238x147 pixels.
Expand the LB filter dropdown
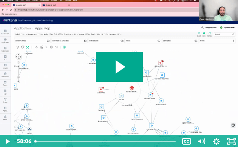coord(105,34)
